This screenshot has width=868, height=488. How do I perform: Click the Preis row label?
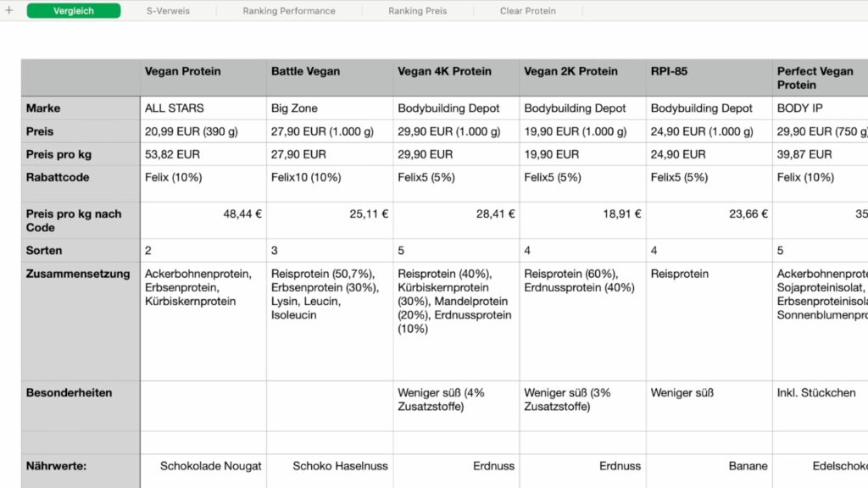pyautogui.click(x=81, y=131)
